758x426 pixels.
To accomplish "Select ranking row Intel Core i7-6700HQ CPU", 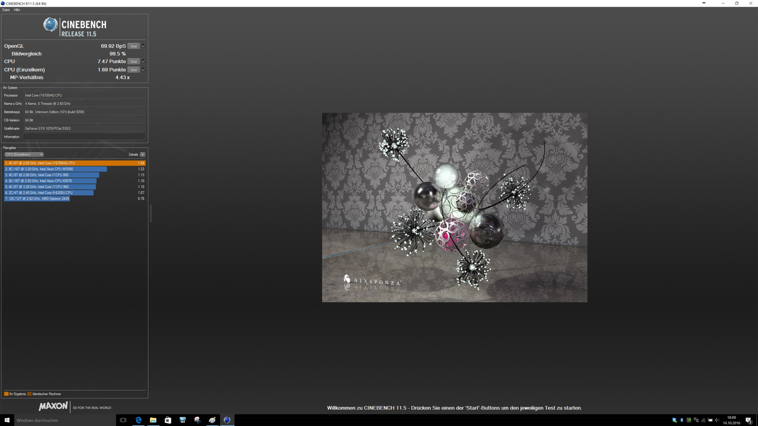I will tap(75, 163).
